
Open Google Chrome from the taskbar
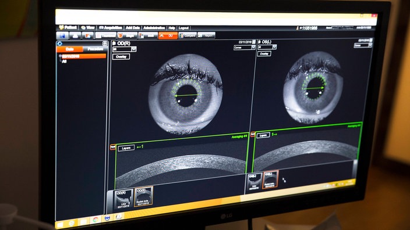(95, 220)
